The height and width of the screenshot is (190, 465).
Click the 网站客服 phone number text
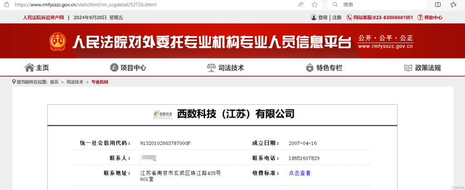pyautogui.click(x=383, y=18)
